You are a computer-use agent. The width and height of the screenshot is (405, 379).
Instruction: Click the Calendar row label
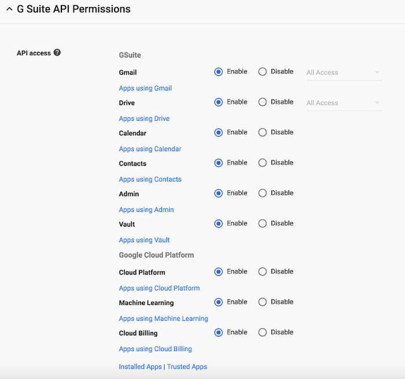(132, 133)
